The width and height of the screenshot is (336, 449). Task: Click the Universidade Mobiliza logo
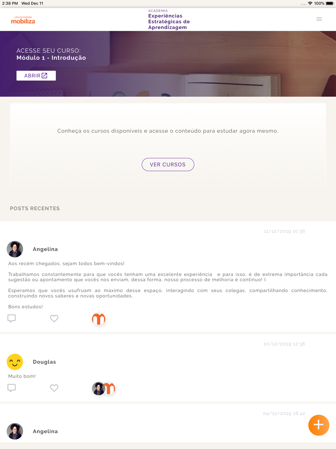(23, 20)
